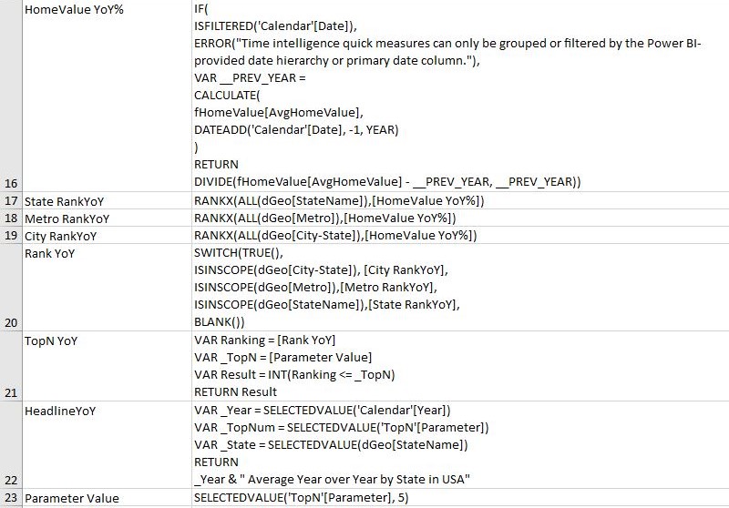Click row header 21
The image size is (729, 508).
pyautogui.click(x=11, y=365)
